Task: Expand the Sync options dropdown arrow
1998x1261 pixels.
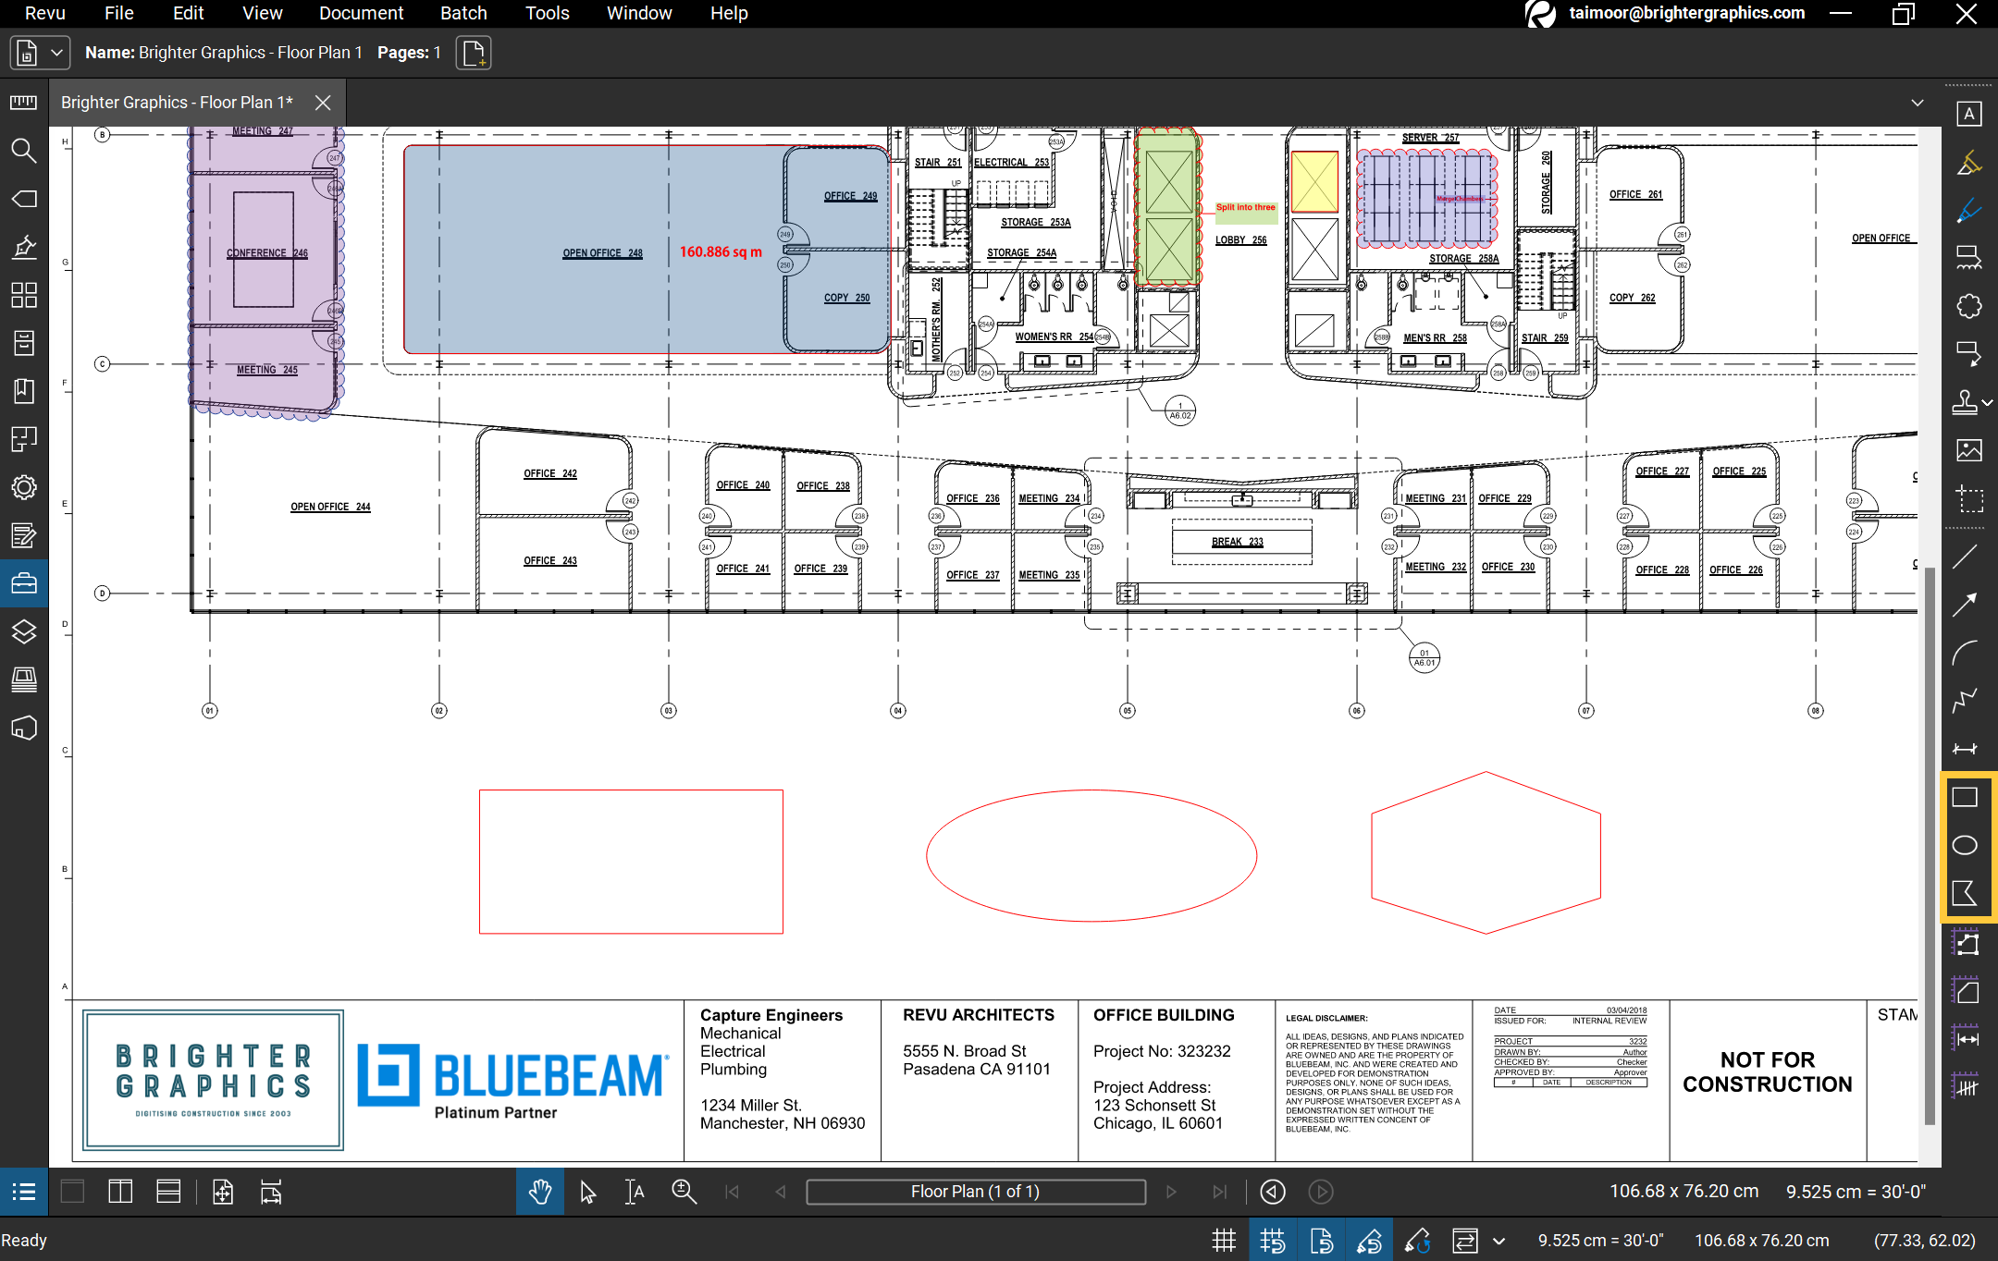Action: pyautogui.click(x=1499, y=1241)
